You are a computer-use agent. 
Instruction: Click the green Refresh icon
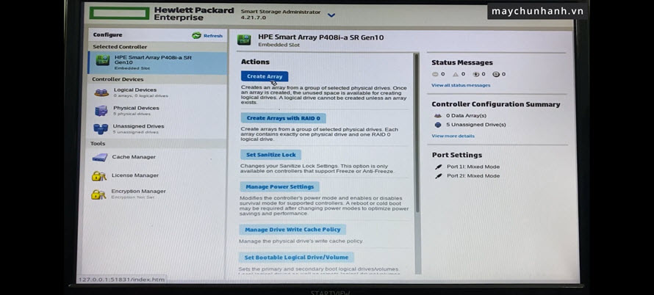click(196, 35)
